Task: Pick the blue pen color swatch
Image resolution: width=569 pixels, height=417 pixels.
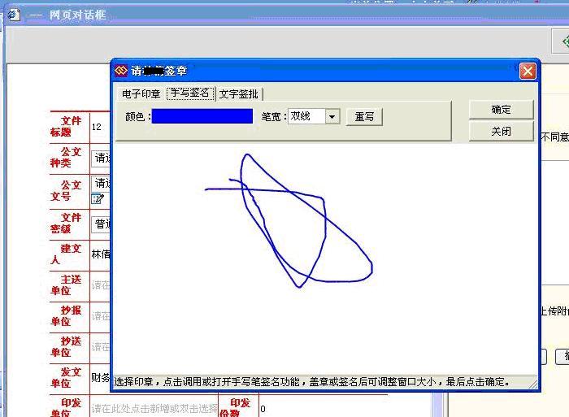Action: point(202,116)
